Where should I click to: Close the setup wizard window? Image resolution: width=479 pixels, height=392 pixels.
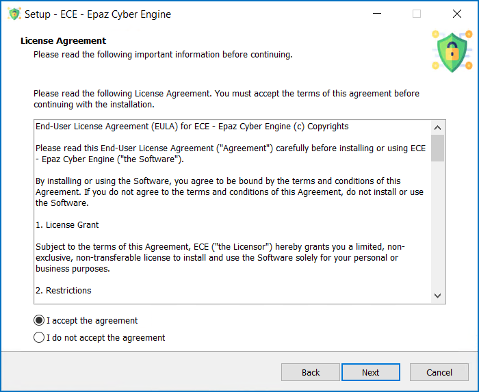tap(457, 14)
